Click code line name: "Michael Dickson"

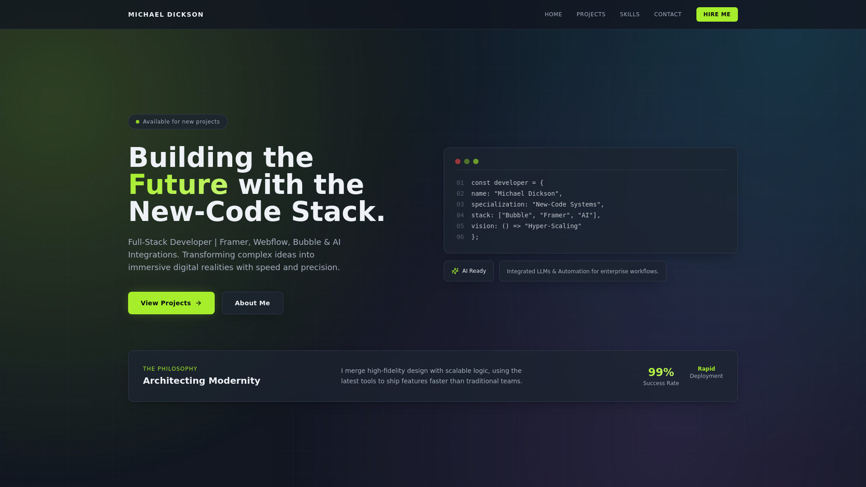click(x=517, y=193)
